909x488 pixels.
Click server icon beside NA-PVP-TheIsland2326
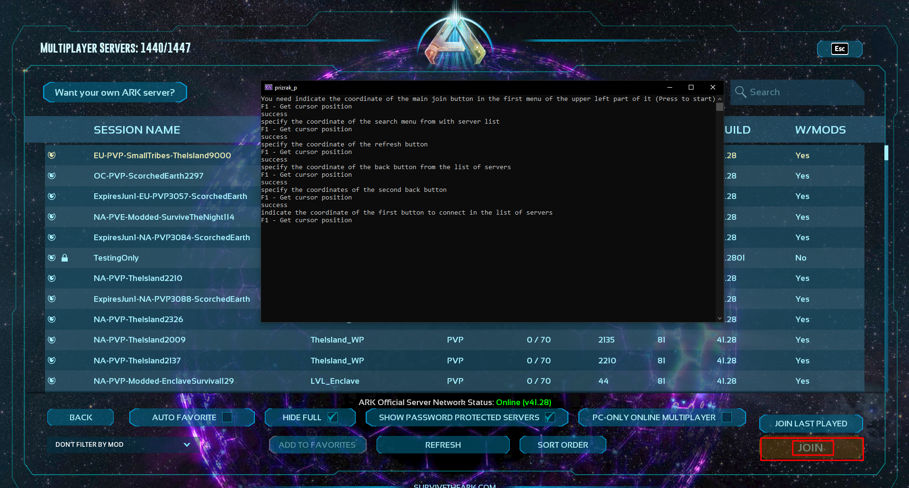(52, 319)
